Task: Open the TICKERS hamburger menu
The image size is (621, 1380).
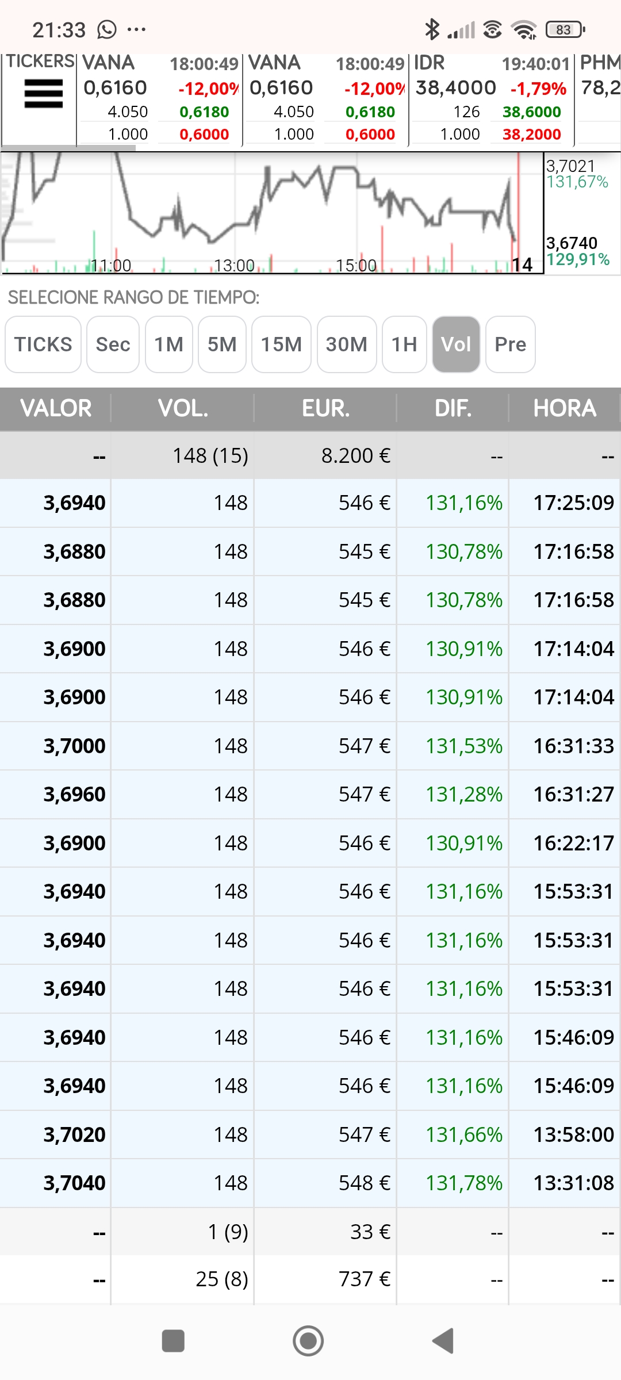Action: point(43,94)
